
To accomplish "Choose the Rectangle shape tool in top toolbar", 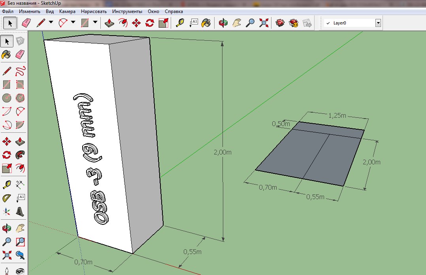I will tap(85, 23).
